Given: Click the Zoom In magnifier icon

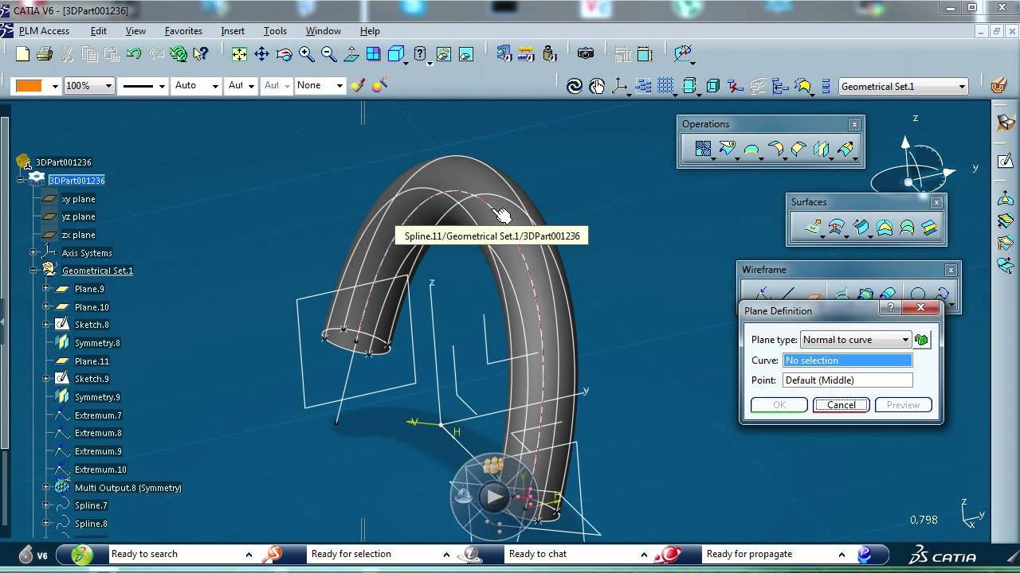Looking at the screenshot, I should pos(307,54).
